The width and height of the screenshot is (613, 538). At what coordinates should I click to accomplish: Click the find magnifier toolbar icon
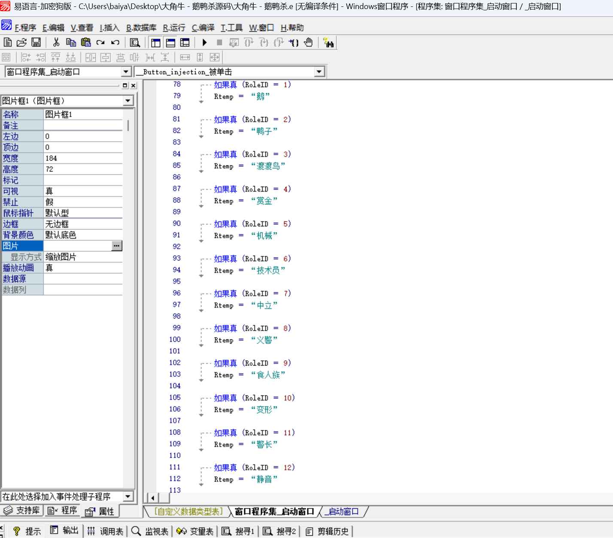pos(135,43)
